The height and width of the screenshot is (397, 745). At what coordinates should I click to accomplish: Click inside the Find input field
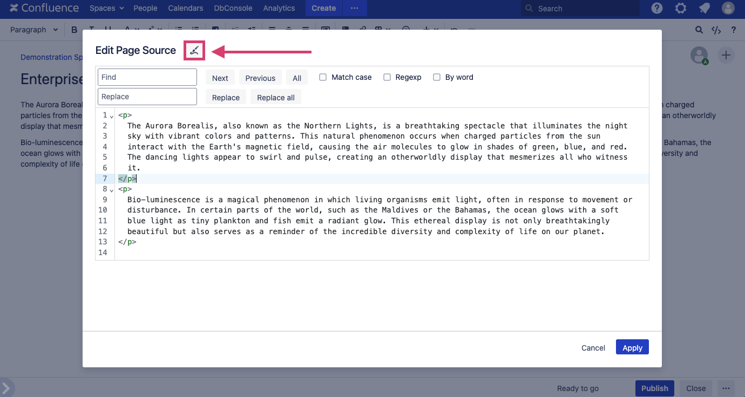pyautogui.click(x=147, y=77)
